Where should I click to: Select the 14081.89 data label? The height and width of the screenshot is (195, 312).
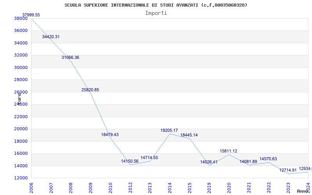[248, 161]
